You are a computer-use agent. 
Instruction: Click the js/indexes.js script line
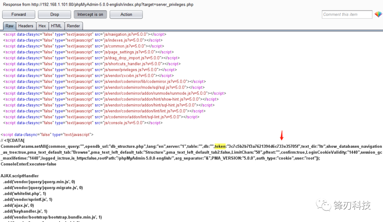click(83, 40)
